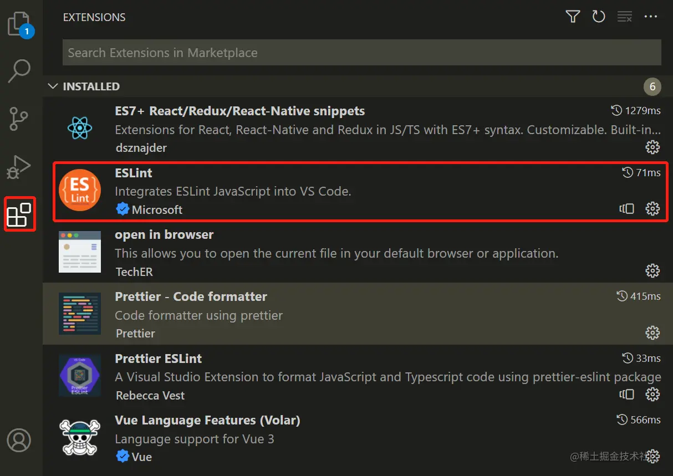Open Prettier - Code formatter gear menu
The image size is (673, 476).
point(652,332)
